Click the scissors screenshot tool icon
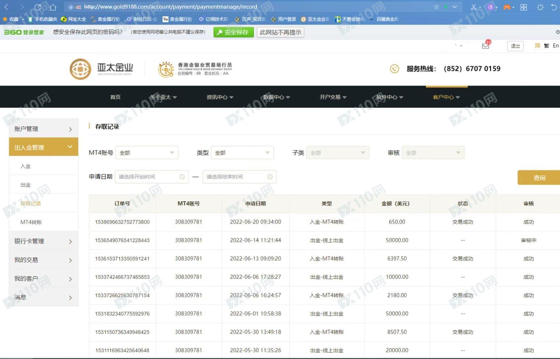This screenshot has width=560, height=359. [474, 7]
